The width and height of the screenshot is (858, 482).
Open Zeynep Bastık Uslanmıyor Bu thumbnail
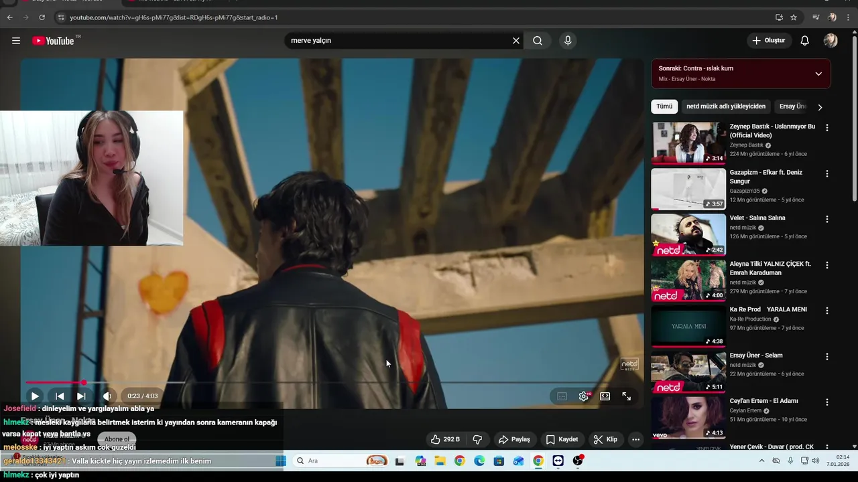[688, 143]
